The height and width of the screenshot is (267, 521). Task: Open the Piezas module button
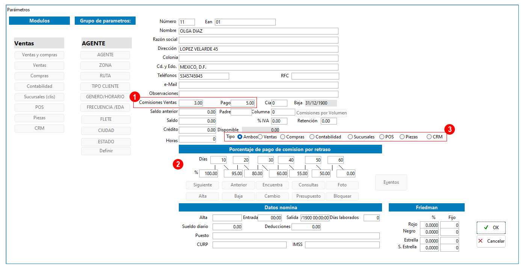(x=39, y=118)
